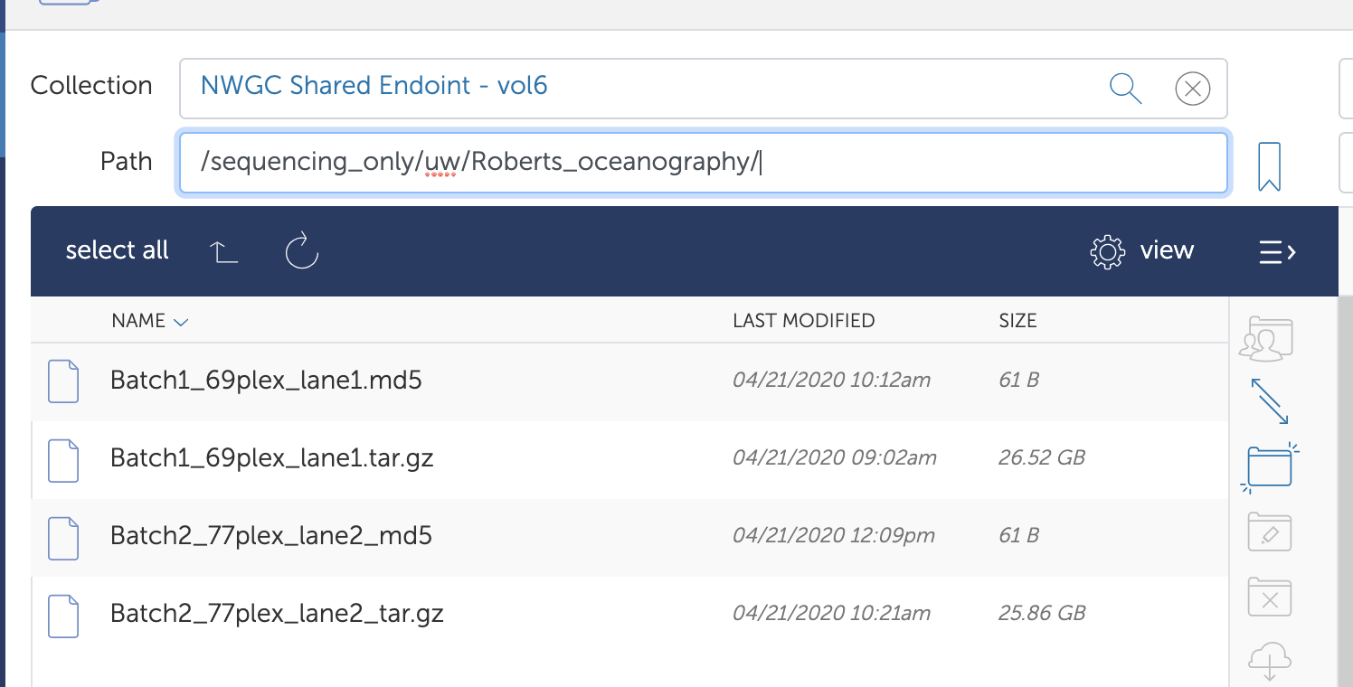Clear the collection field with the circled X

[1192, 88]
